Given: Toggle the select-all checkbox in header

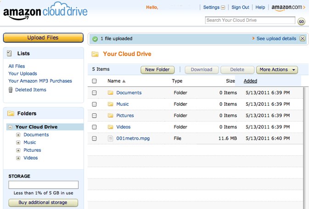Looking at the screenshot, I should coord(95,81).
